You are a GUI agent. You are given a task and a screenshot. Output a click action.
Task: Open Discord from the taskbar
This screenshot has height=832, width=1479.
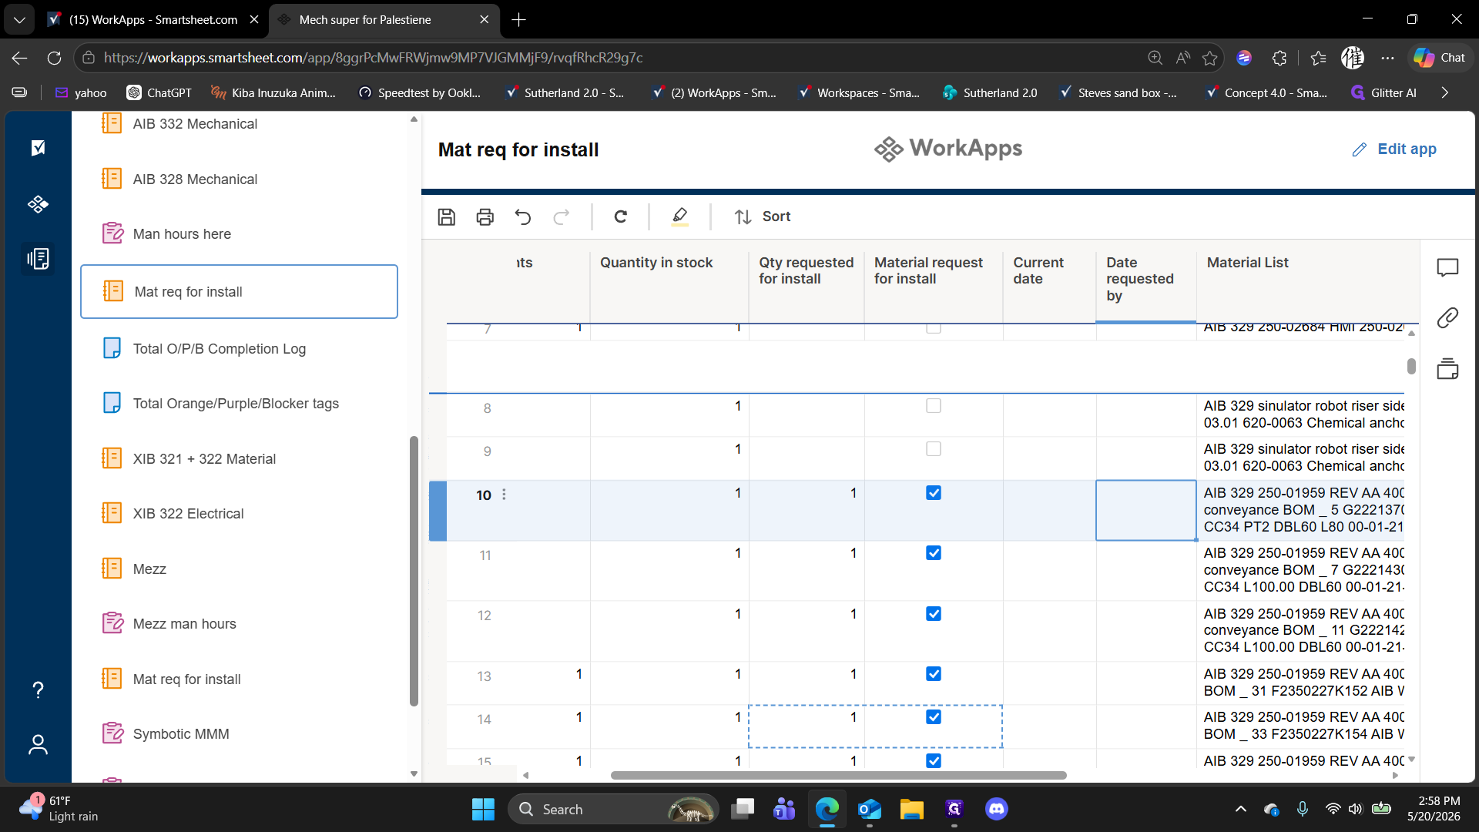point(996,809)
